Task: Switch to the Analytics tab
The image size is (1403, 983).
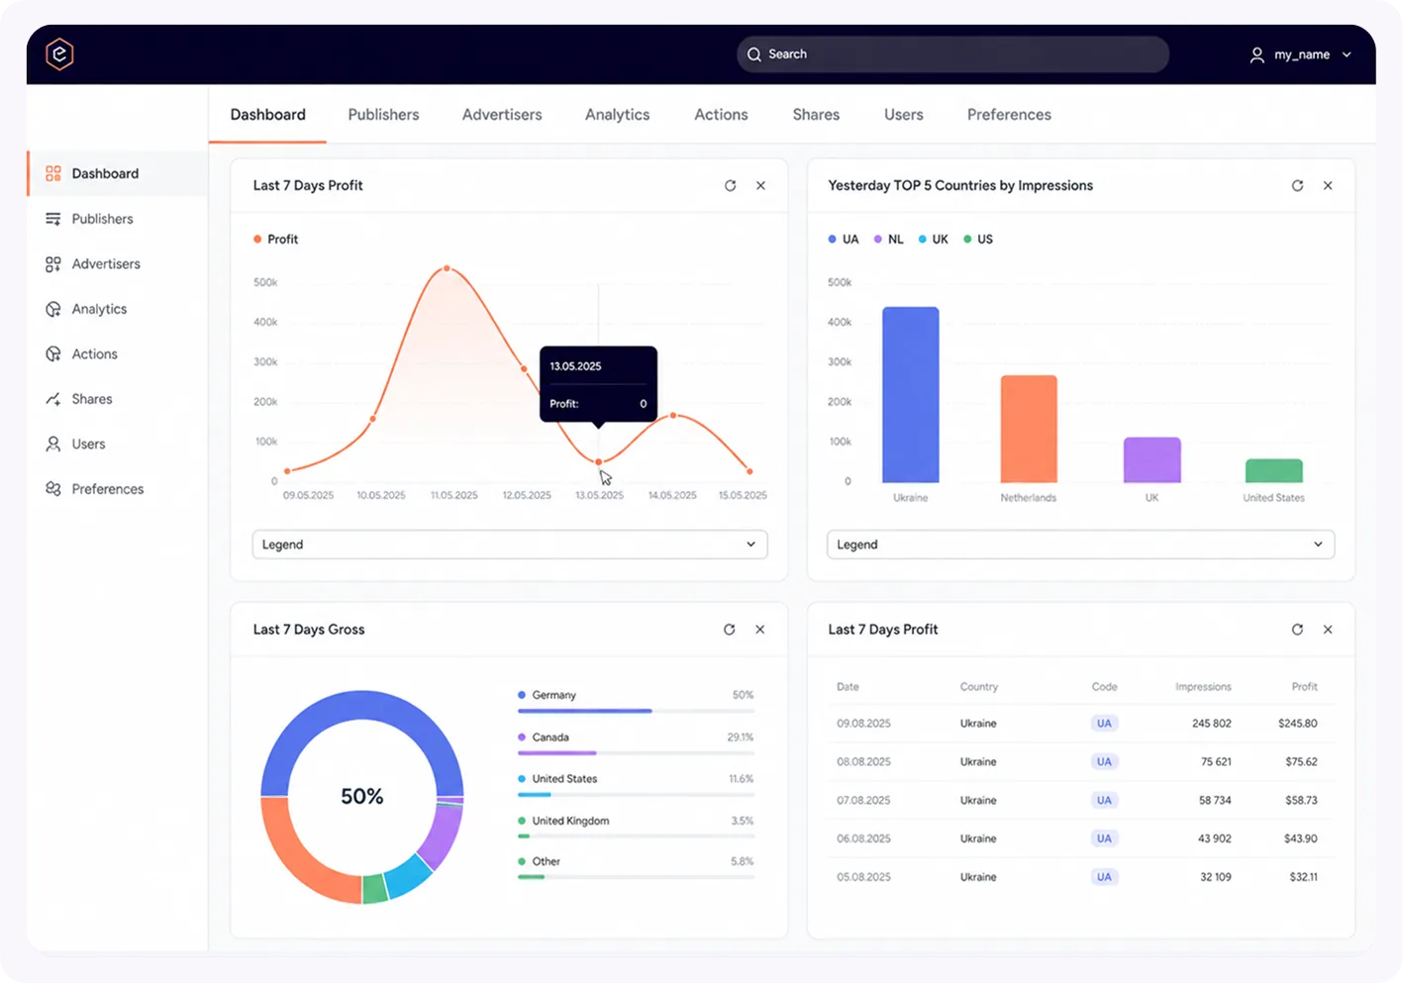Action: tap(617, 115)
